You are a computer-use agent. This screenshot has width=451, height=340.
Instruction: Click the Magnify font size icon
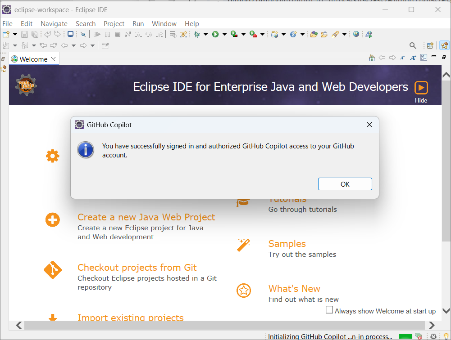tap(413, 58)
